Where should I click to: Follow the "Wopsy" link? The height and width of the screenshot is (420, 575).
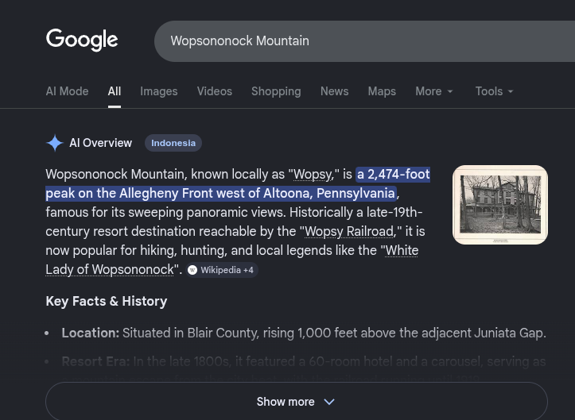pos(313,175)
